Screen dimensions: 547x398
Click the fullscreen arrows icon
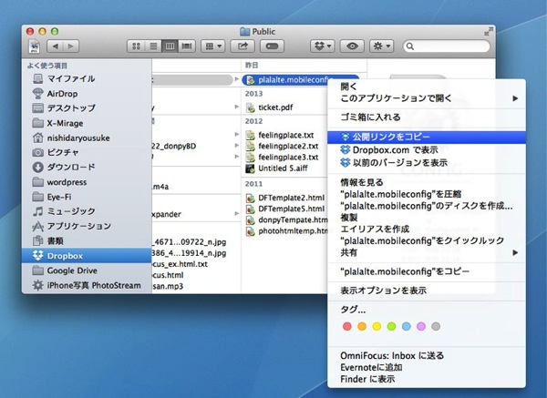pos(489,31)
